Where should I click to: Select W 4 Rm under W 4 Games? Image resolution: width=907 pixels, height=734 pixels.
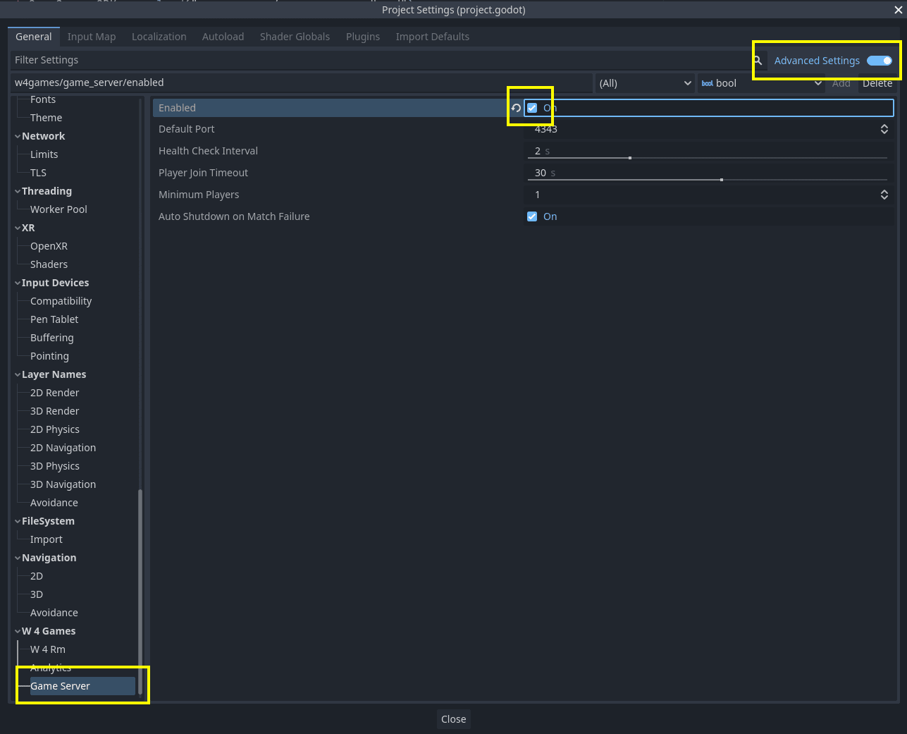point(49,649)
